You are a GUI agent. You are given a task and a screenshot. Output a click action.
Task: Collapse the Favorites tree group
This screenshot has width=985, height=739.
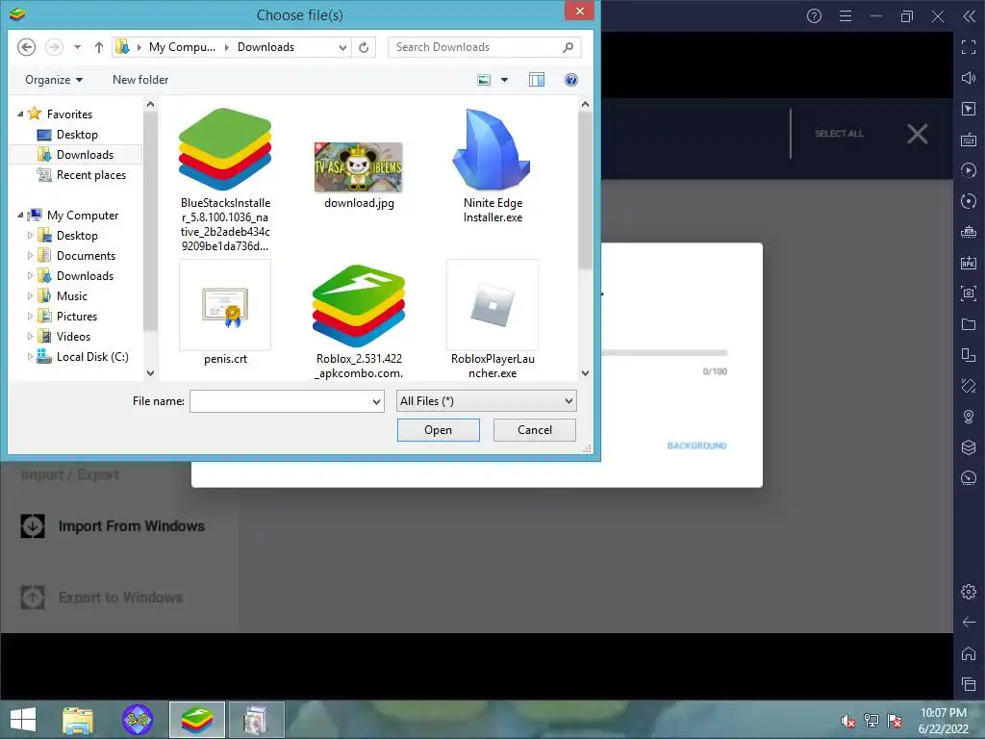pos(20,115)
